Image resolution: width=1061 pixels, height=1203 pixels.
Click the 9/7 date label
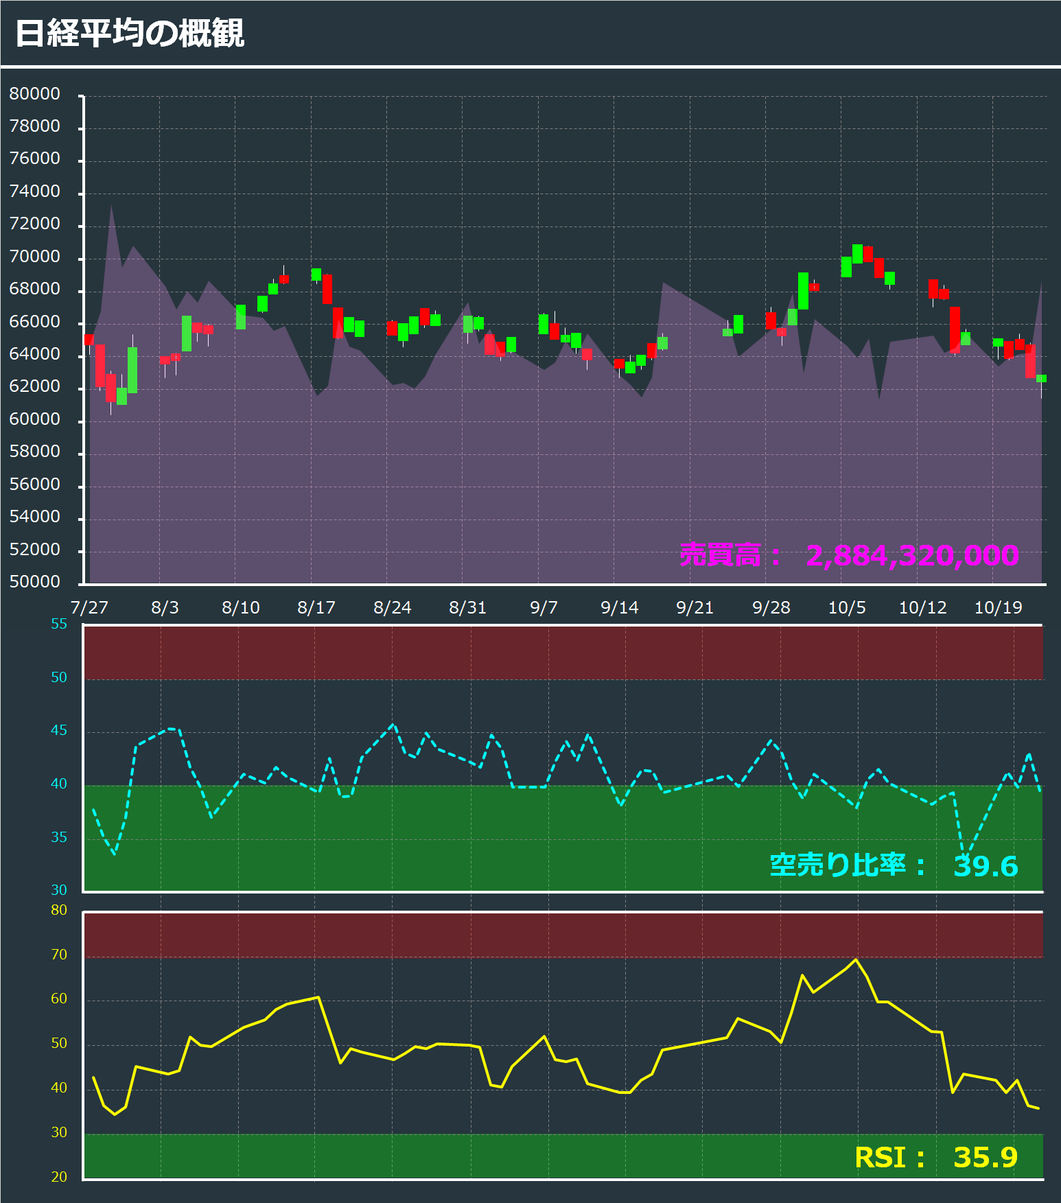(x=544, y=607)
